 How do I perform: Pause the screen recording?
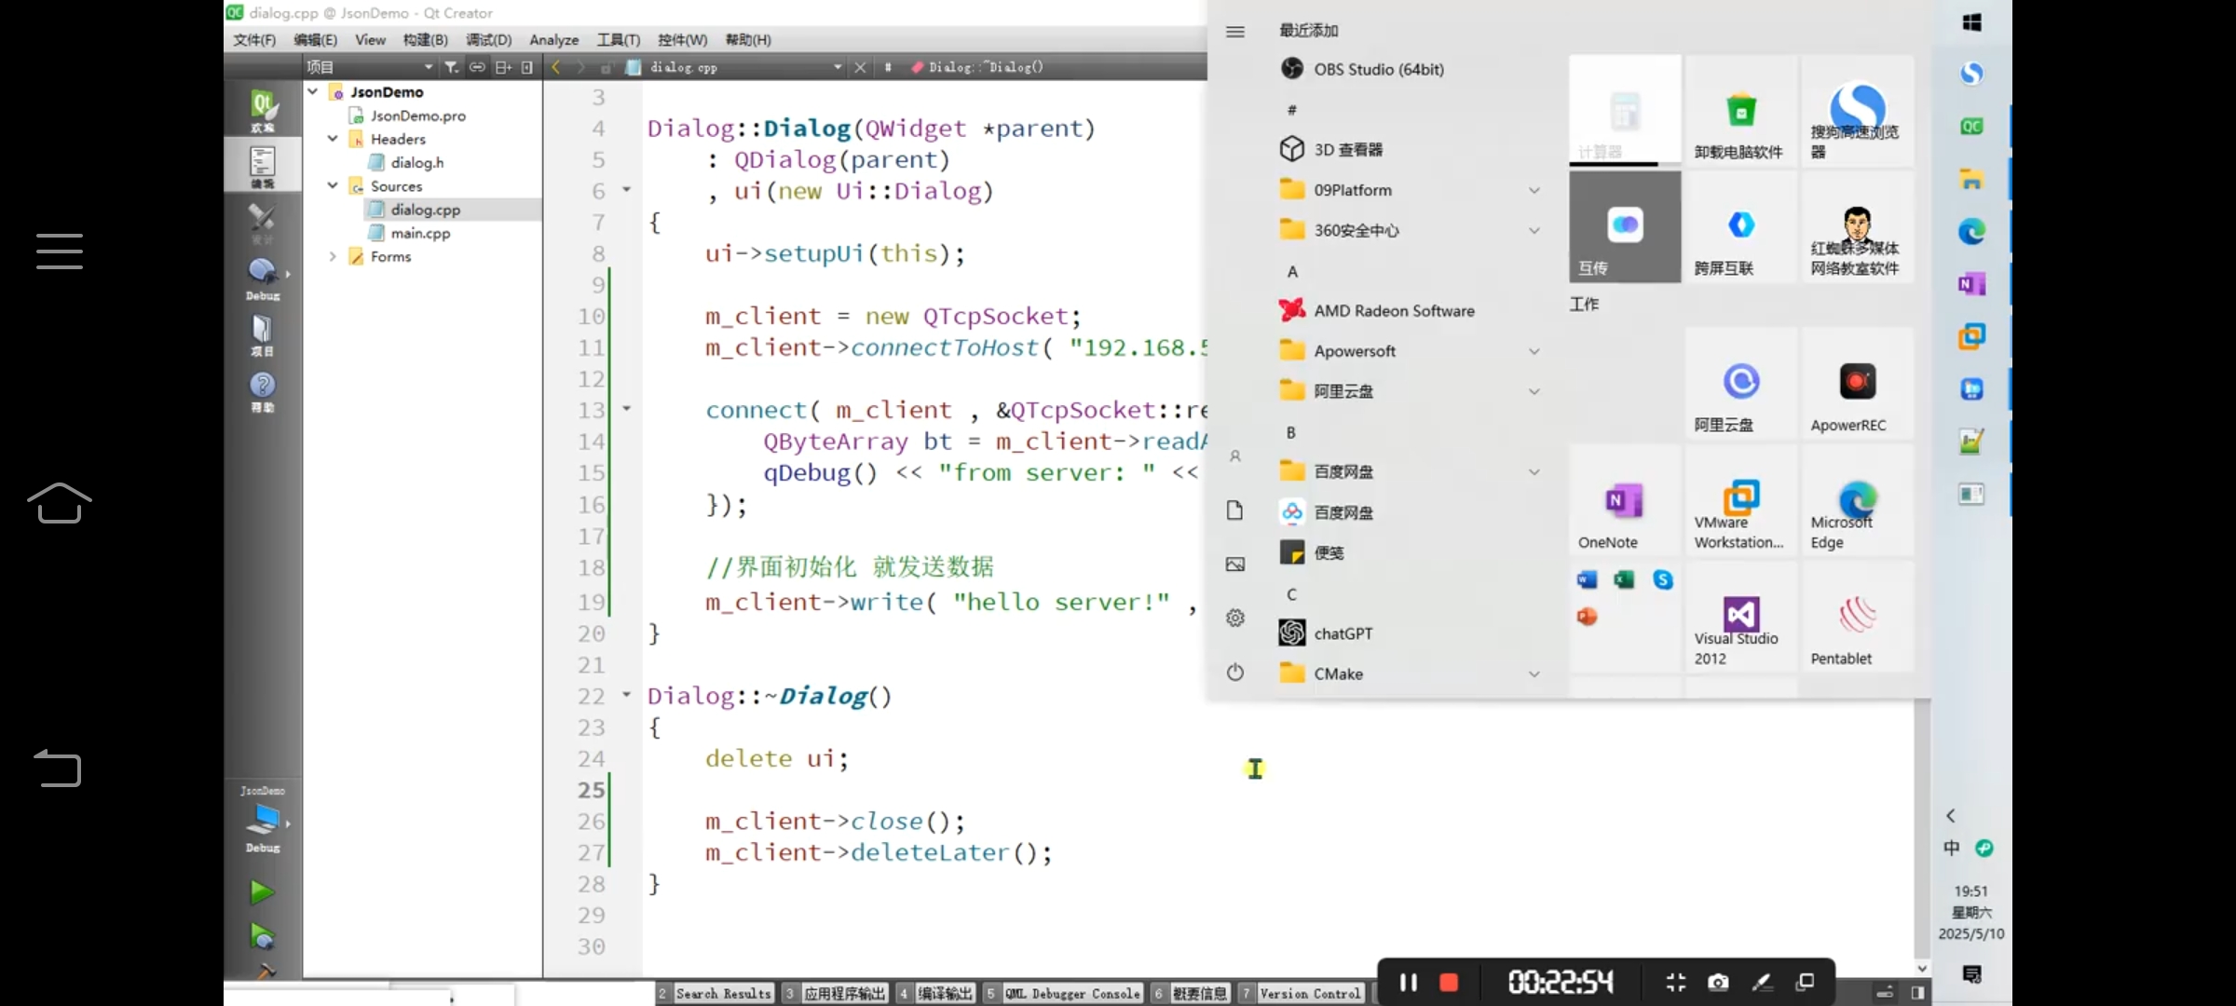(1409, 982)
